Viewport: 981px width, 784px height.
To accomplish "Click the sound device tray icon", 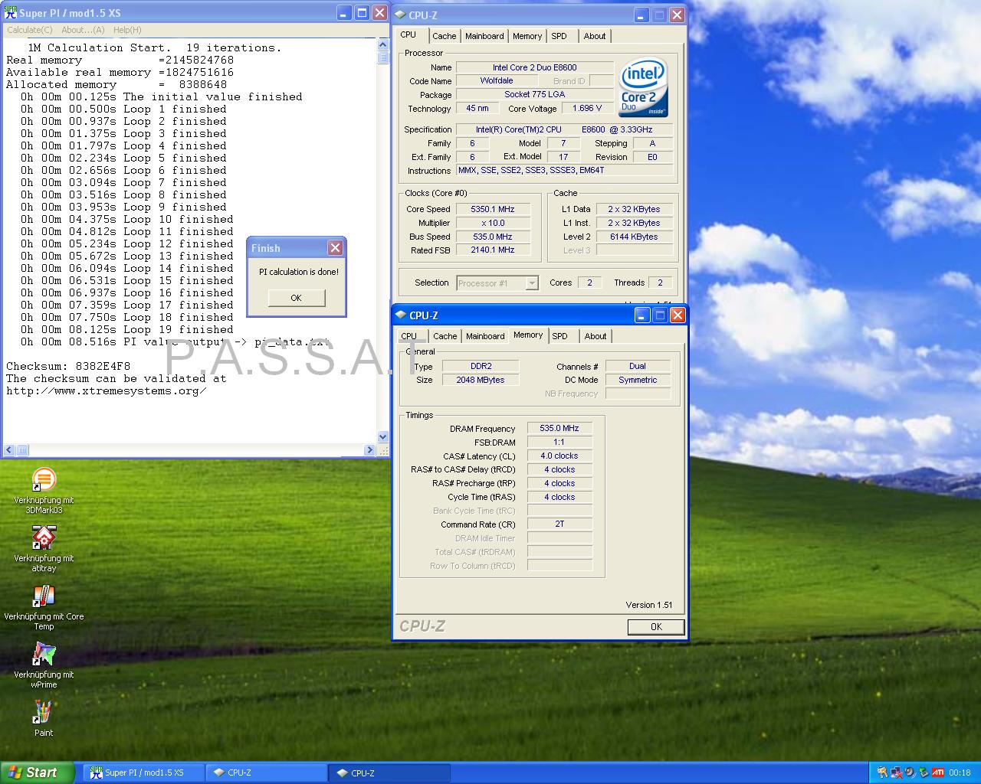I will click(910, 773).
